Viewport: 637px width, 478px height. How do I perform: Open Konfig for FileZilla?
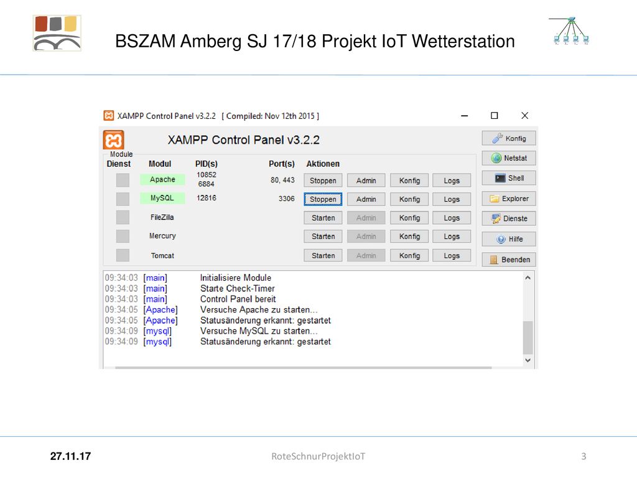click(409, 218)
